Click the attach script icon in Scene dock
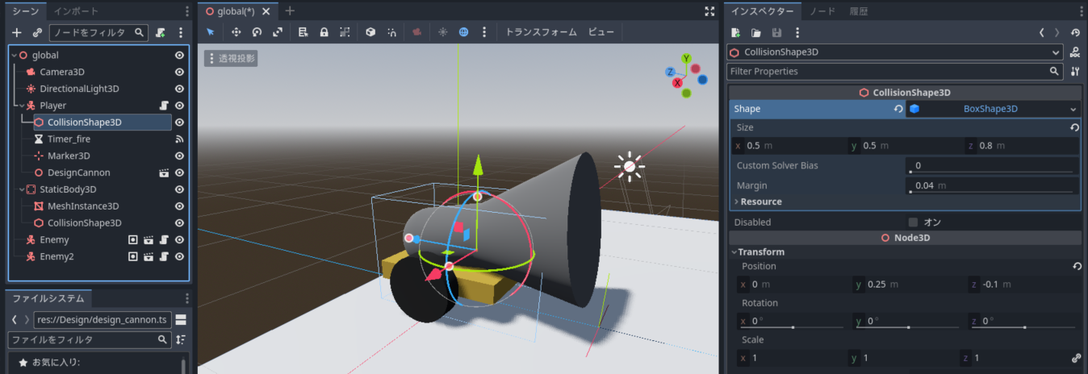 (161, 32)
